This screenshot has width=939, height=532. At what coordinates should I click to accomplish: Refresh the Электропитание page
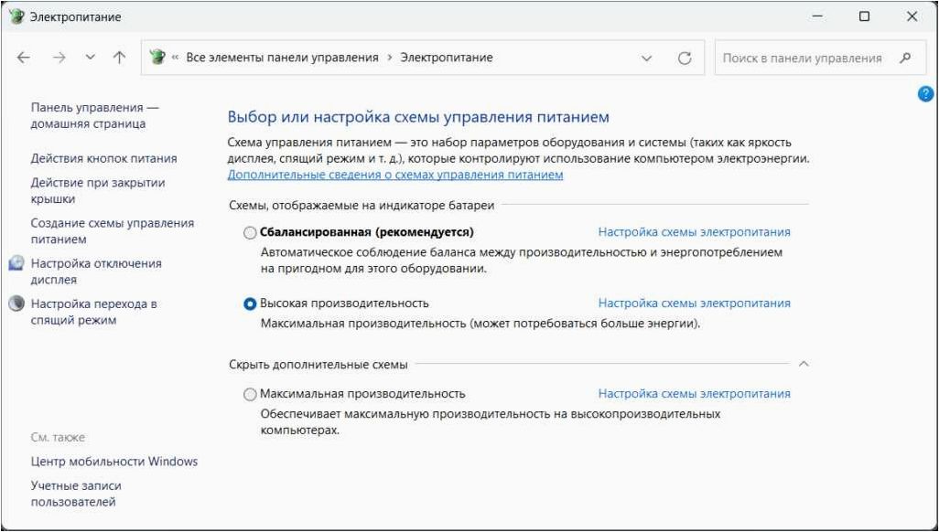(x=685, y=59)
